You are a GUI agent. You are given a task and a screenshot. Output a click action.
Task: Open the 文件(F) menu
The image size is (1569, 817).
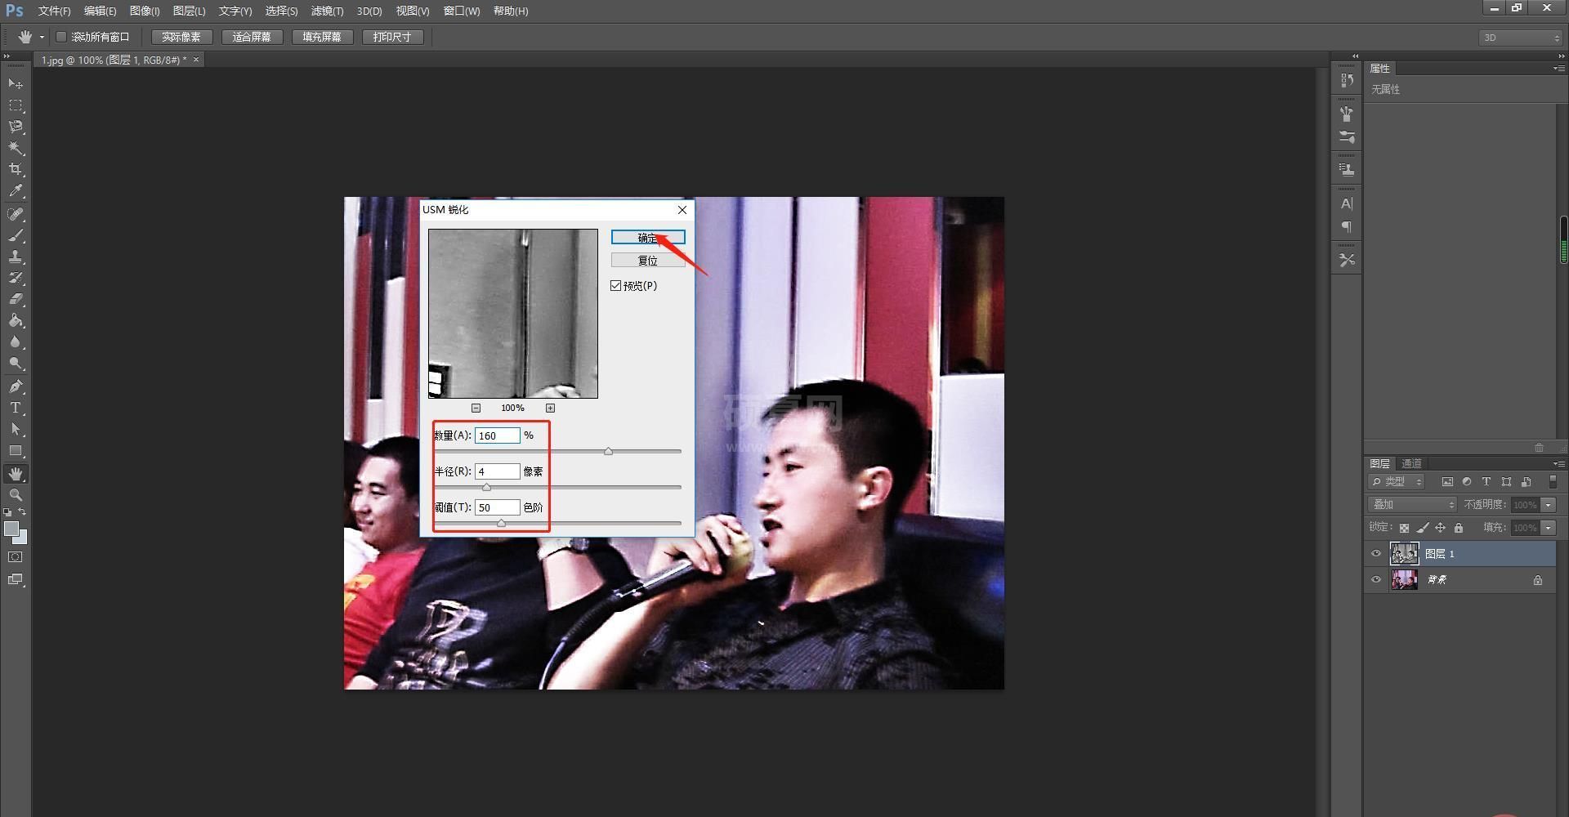[x=54, y=11]
